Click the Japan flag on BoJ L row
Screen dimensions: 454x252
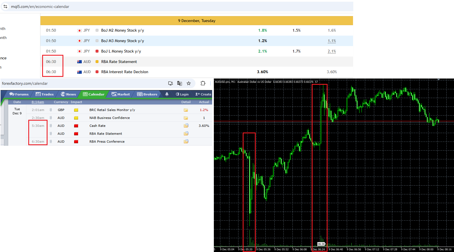point(79,51)
